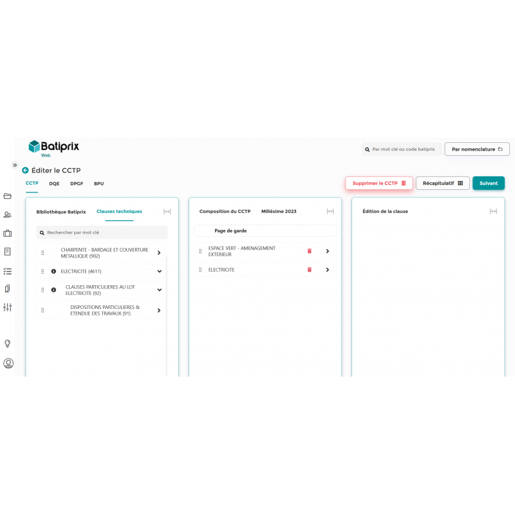Open the user profile icon
The width and height of the screenshot is (515, 515).
pyautogui.click(x=8, y=363)
